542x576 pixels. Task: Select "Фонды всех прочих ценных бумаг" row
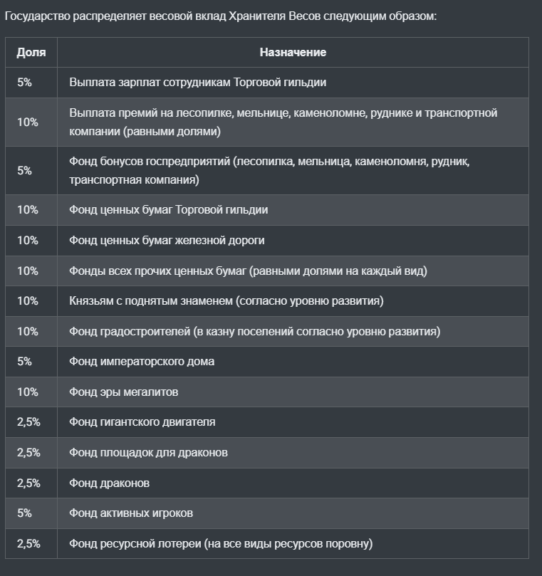click(x=248, y=271)
